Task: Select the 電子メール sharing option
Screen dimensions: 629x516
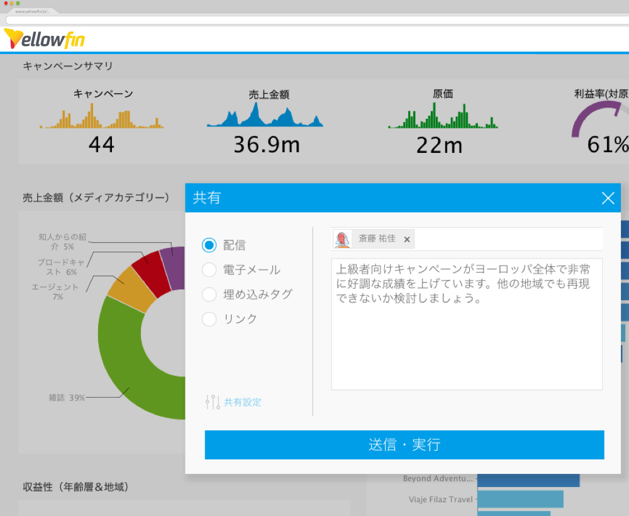Action: click(x=209, y=269)
